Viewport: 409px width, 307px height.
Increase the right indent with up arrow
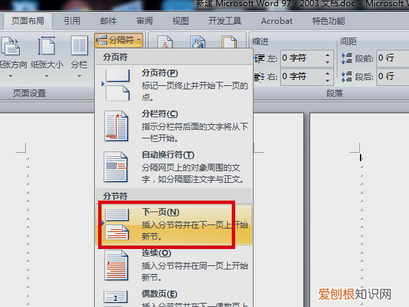328,74
